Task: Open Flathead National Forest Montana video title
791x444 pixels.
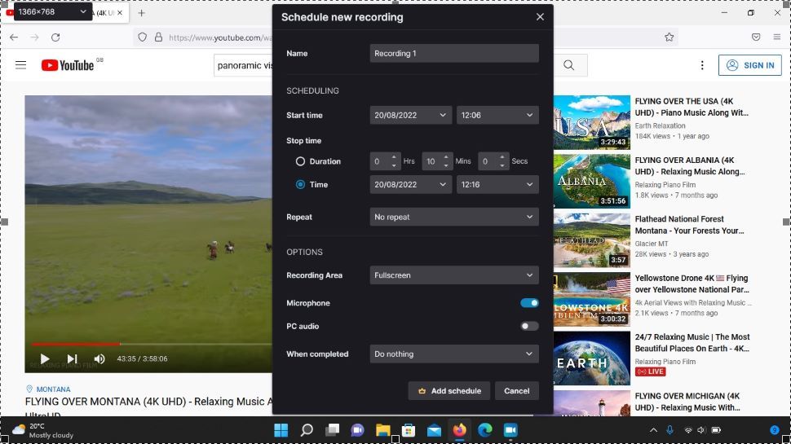Action: tap(689, 225)
